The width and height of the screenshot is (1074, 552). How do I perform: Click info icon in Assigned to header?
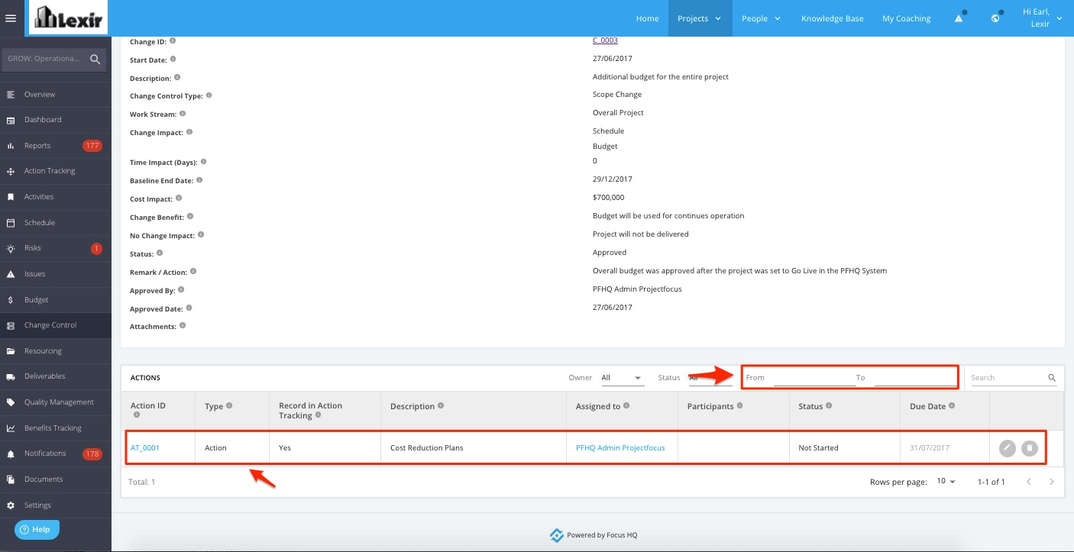tap(626, 405)
